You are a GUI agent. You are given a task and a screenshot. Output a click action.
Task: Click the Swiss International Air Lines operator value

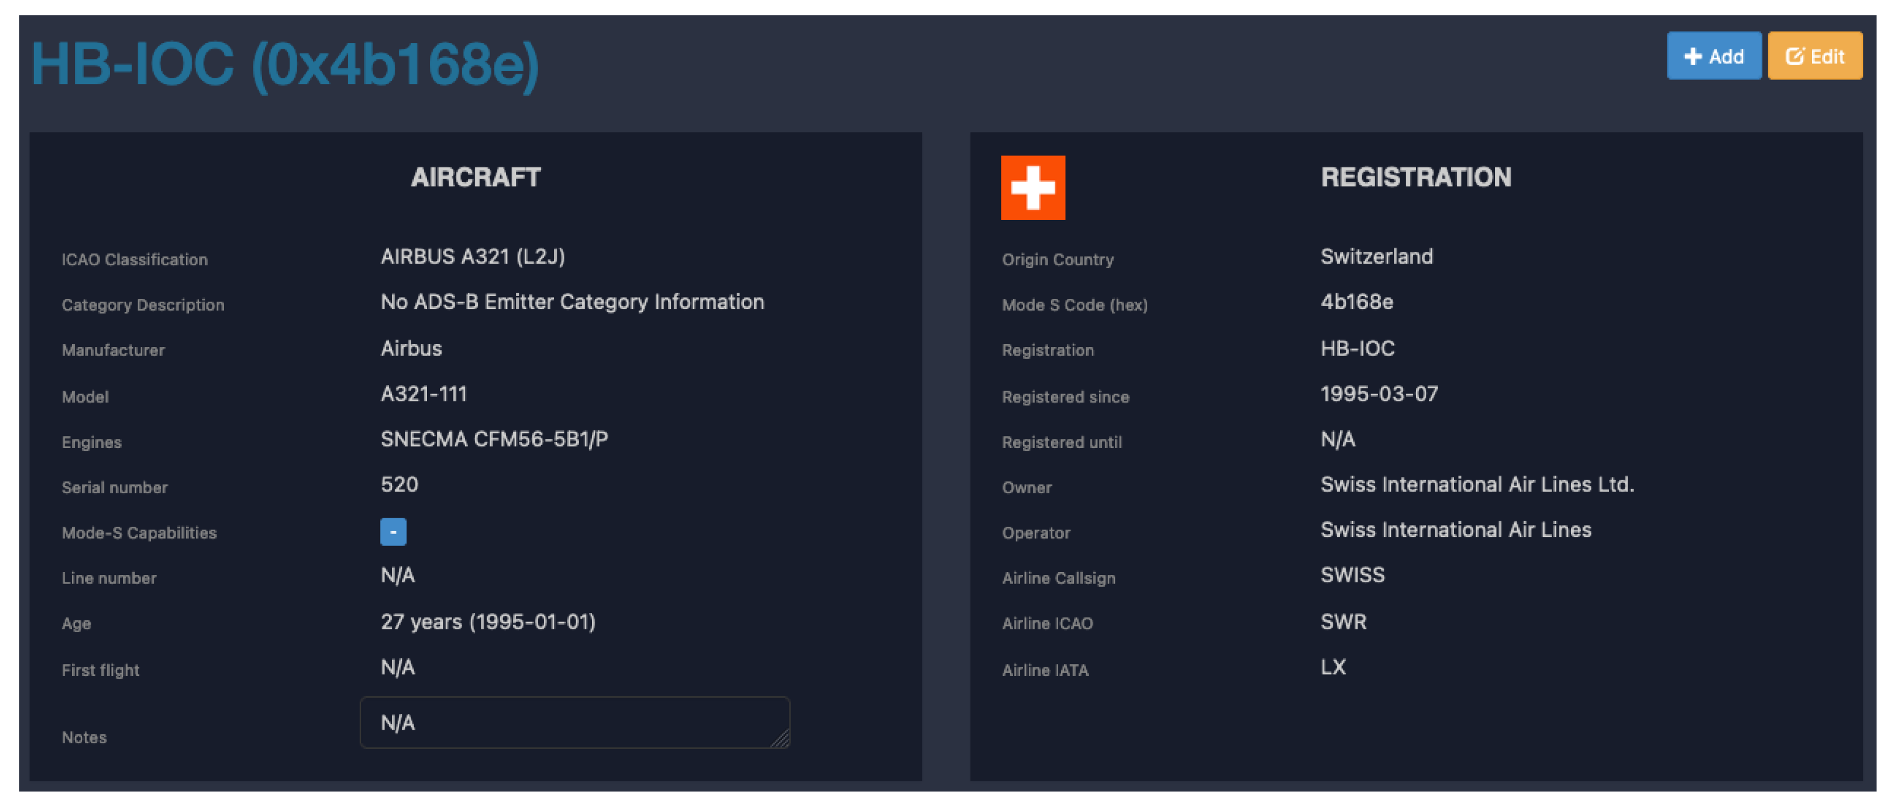[x=1455, y=530]
